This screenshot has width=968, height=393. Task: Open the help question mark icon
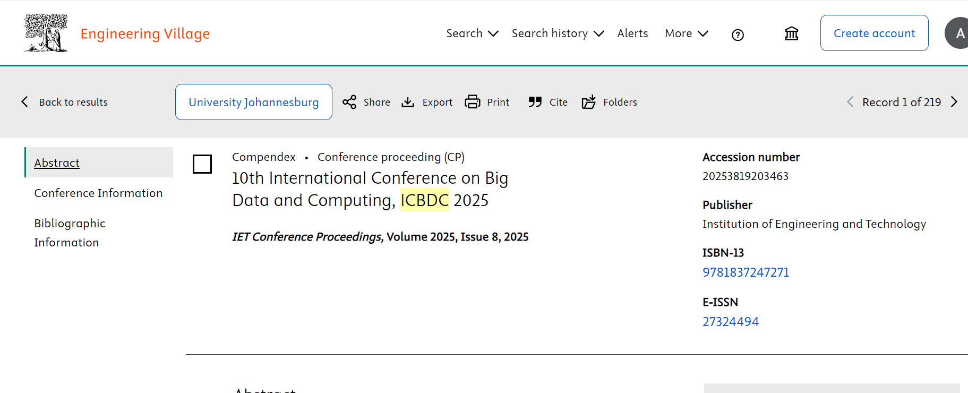738,35
